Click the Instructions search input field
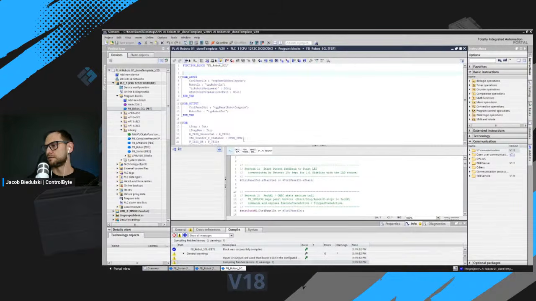Screen dimensions: 536x301 482,61
